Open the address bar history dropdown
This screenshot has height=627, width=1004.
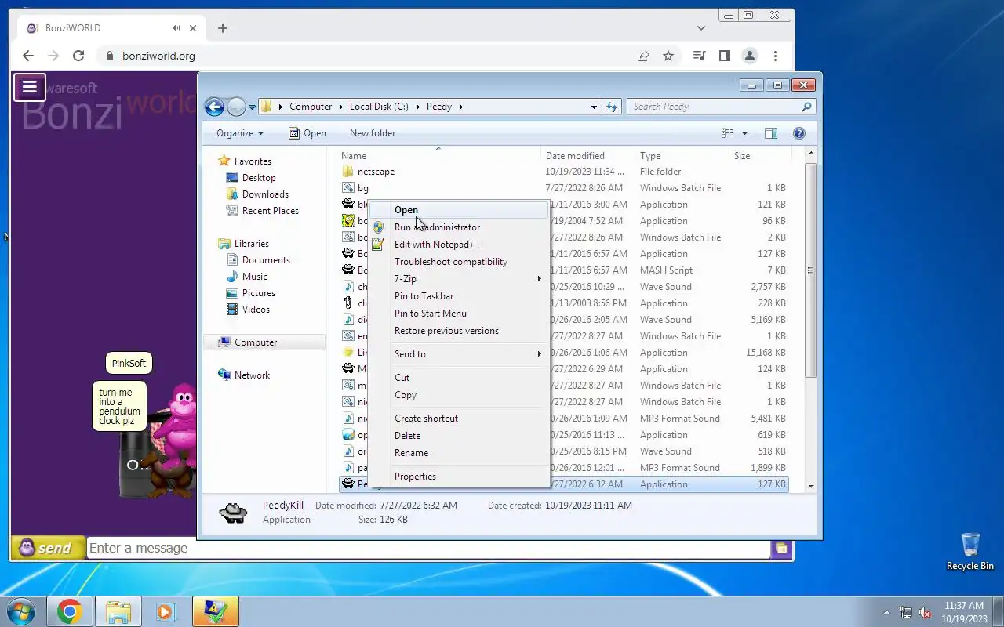point(594,107)
